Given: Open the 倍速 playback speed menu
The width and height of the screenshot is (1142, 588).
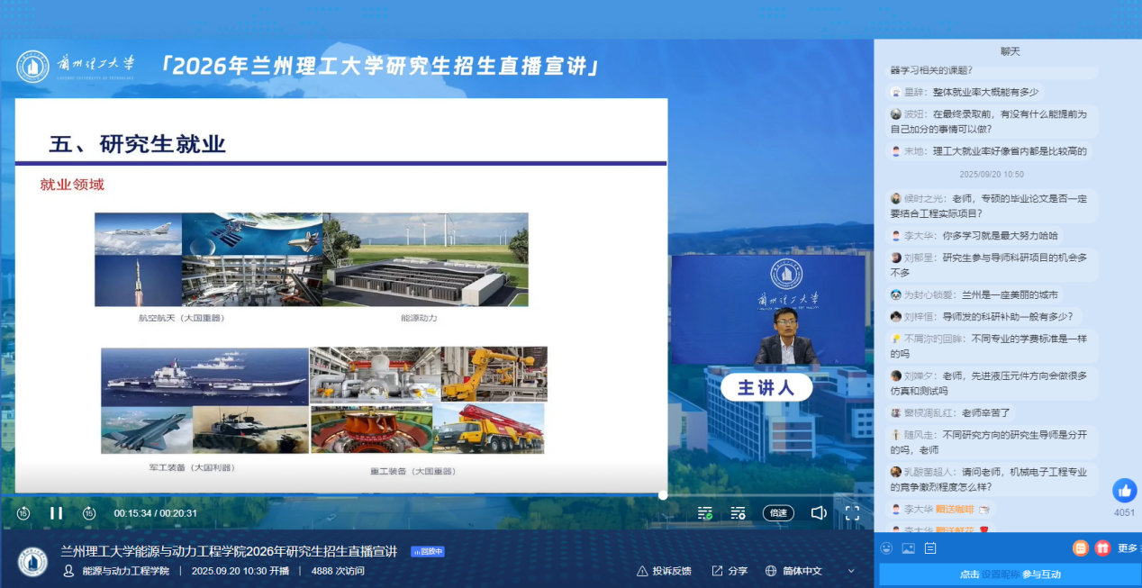Looking at the screenshot, I should [778, 513].
